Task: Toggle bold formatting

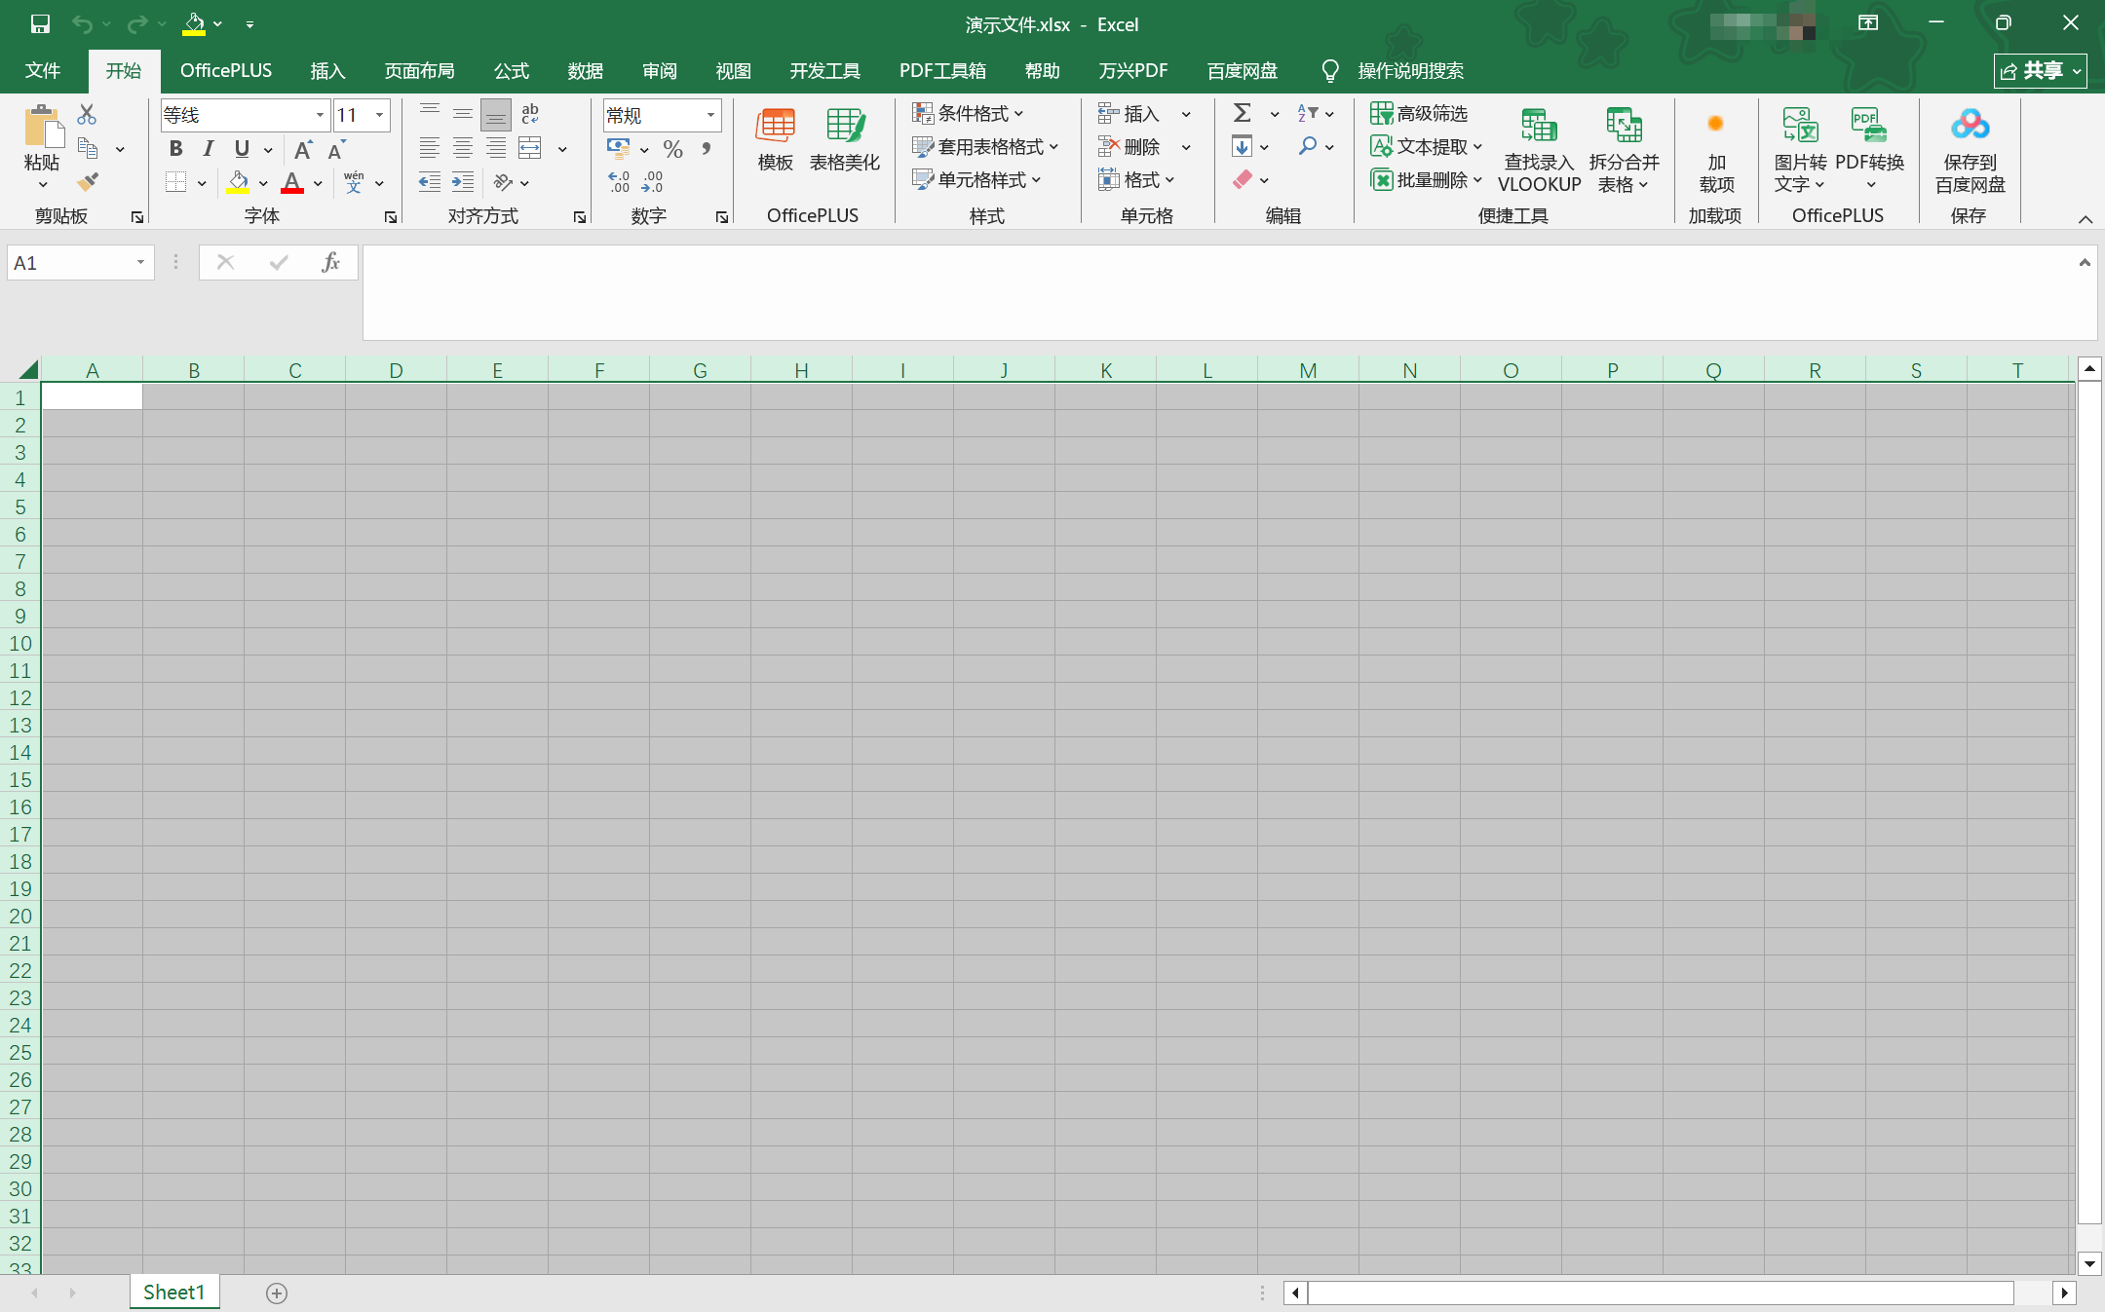Action: (175, 149)
